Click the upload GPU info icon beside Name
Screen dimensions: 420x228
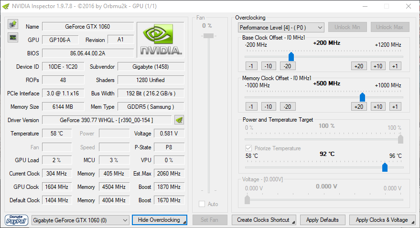coord(12,24)
